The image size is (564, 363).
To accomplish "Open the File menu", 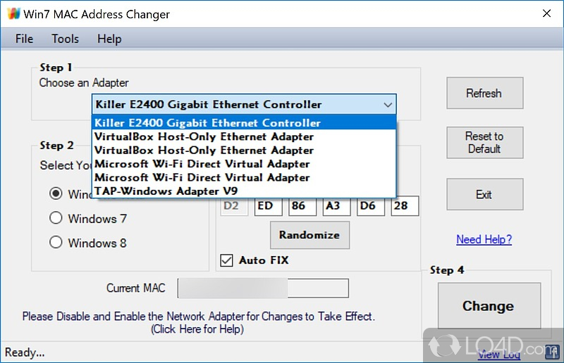I will click(x=24, y=39).
